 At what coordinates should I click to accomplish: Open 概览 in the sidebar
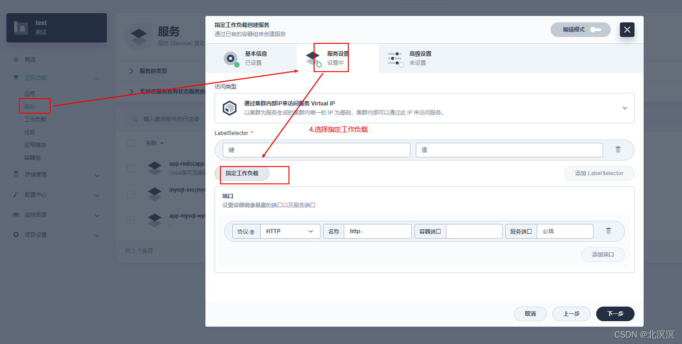(30, 59)
